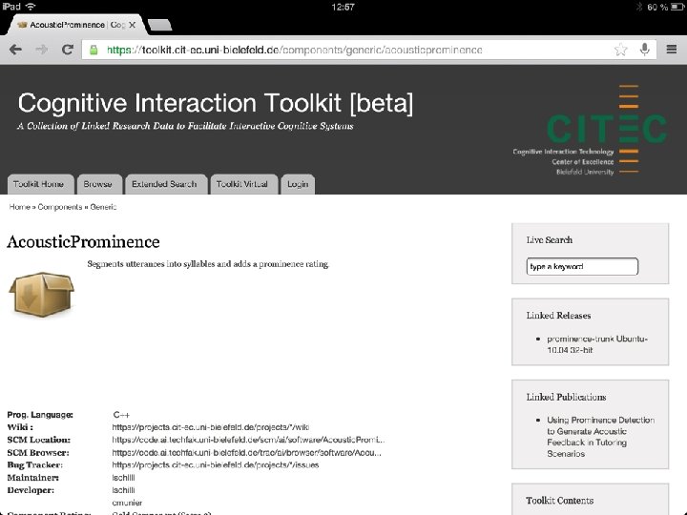
Task: Click the Linked Releases heading
Action: (558, 316)
